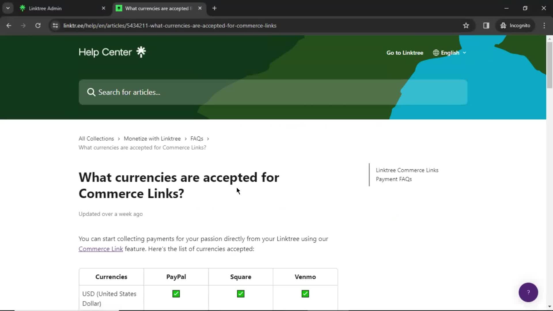Click the PayPal column header
The height and width of the screenshot is (311, 553).
click(x=176, y=277)
